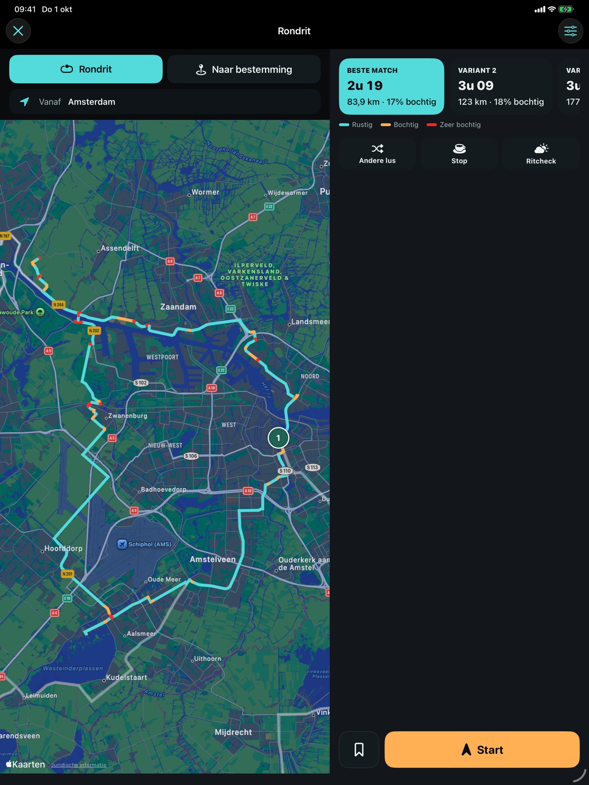Tap the N202 road shield
This screenshot has height=785, width=589.
click(94, 330)
